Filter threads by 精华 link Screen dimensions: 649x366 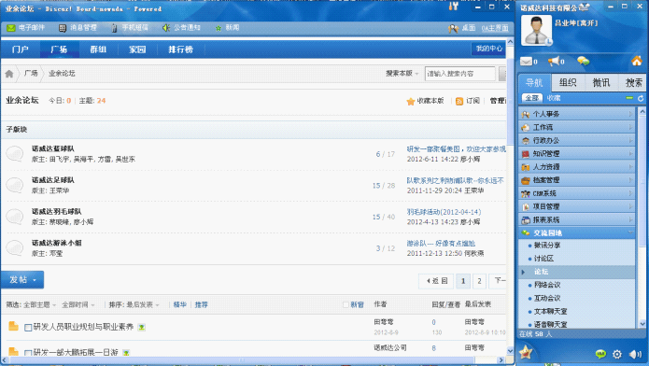(x=179, y=304)
